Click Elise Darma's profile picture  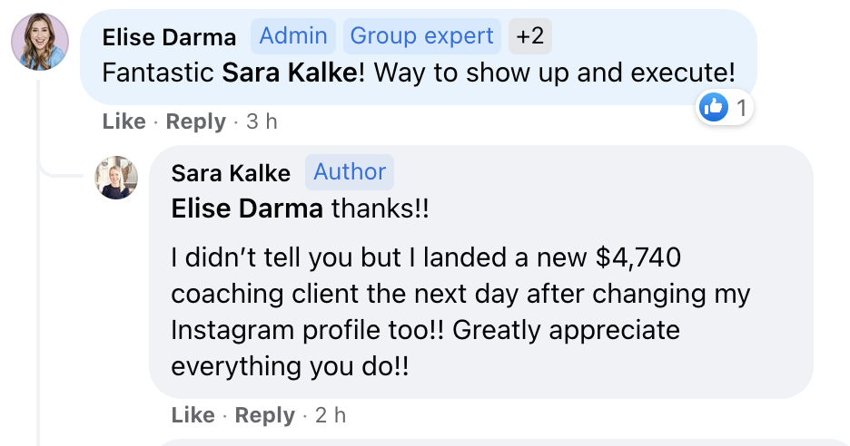[40, 41]
